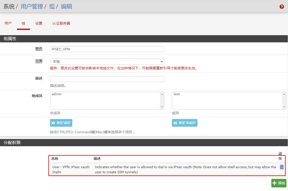Image resolution: width=288 pixels, height=191 pixels.
Task: Select test in the members list
Action: click(177, 94)
